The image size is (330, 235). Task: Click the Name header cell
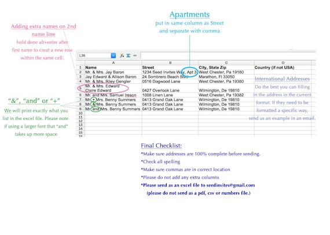[113, 68]
